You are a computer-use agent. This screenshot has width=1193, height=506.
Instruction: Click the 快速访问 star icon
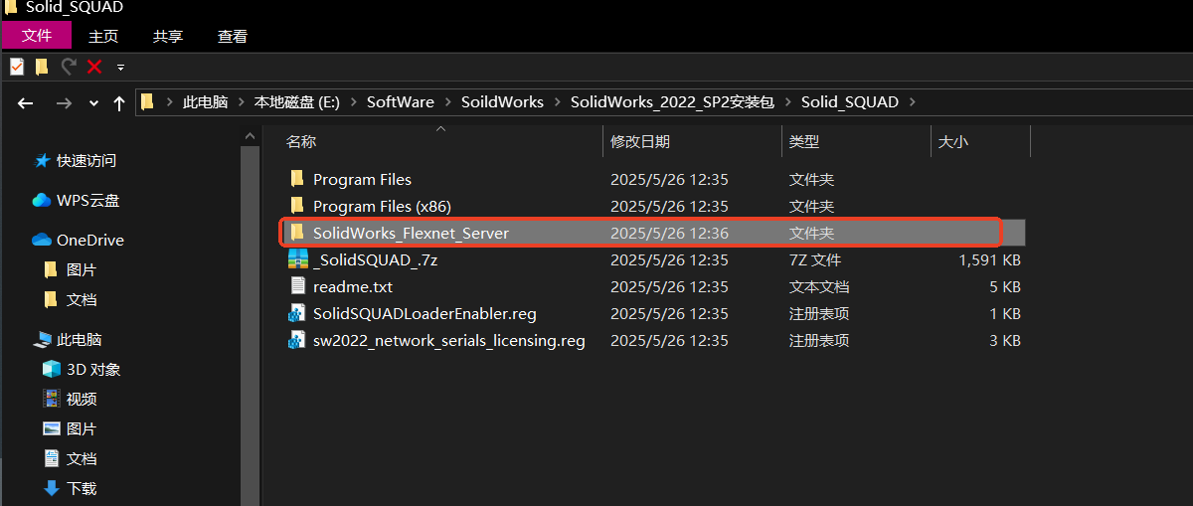point(42,160)
